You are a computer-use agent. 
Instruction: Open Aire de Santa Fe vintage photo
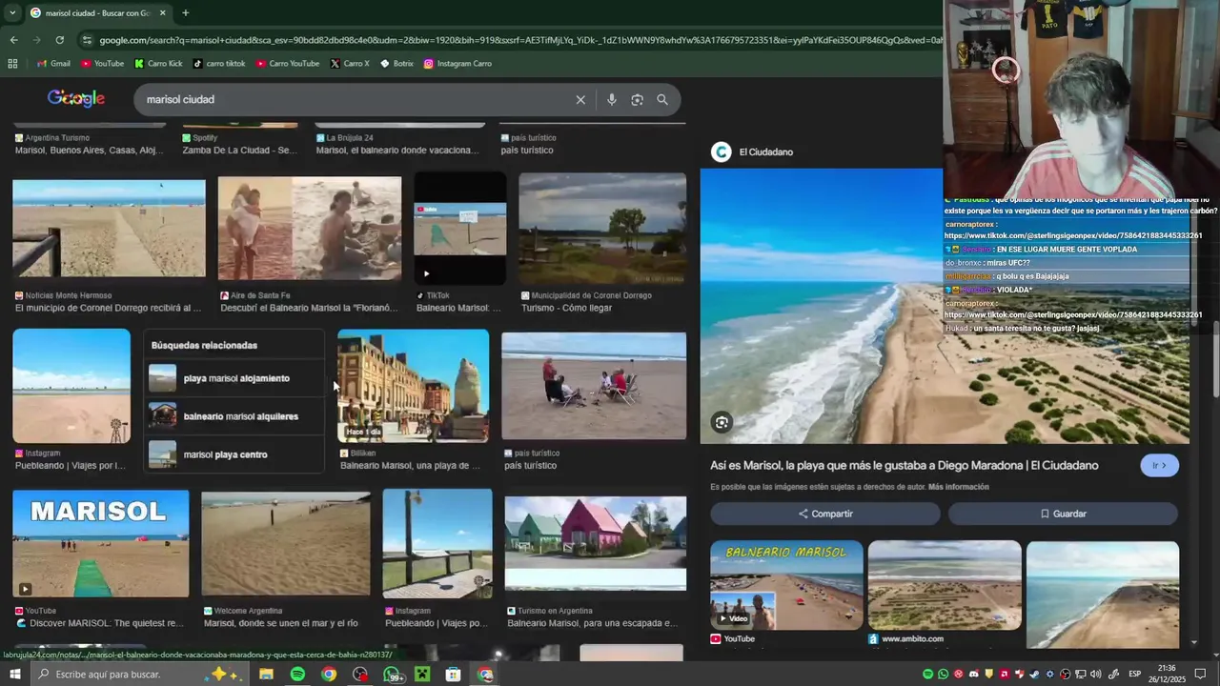click(310, 228)
